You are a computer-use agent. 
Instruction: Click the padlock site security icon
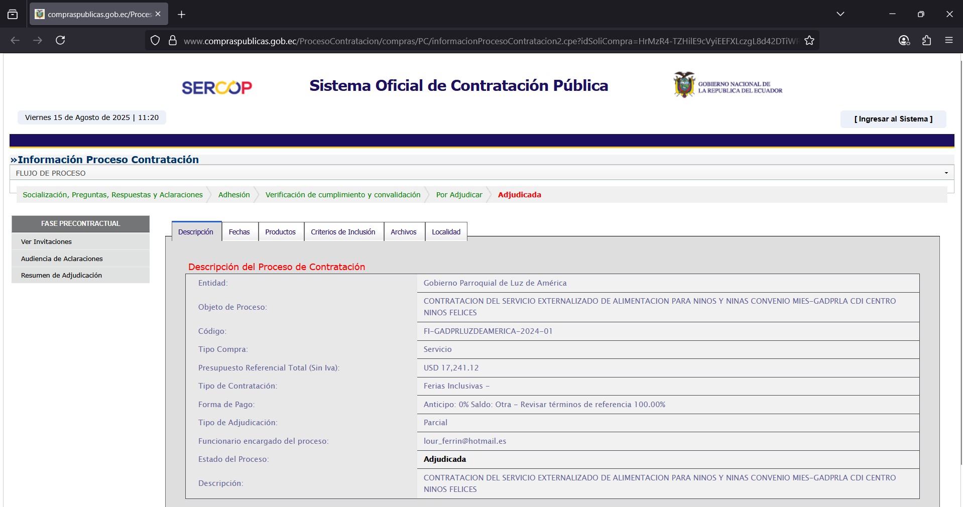[x=173, y=41]
